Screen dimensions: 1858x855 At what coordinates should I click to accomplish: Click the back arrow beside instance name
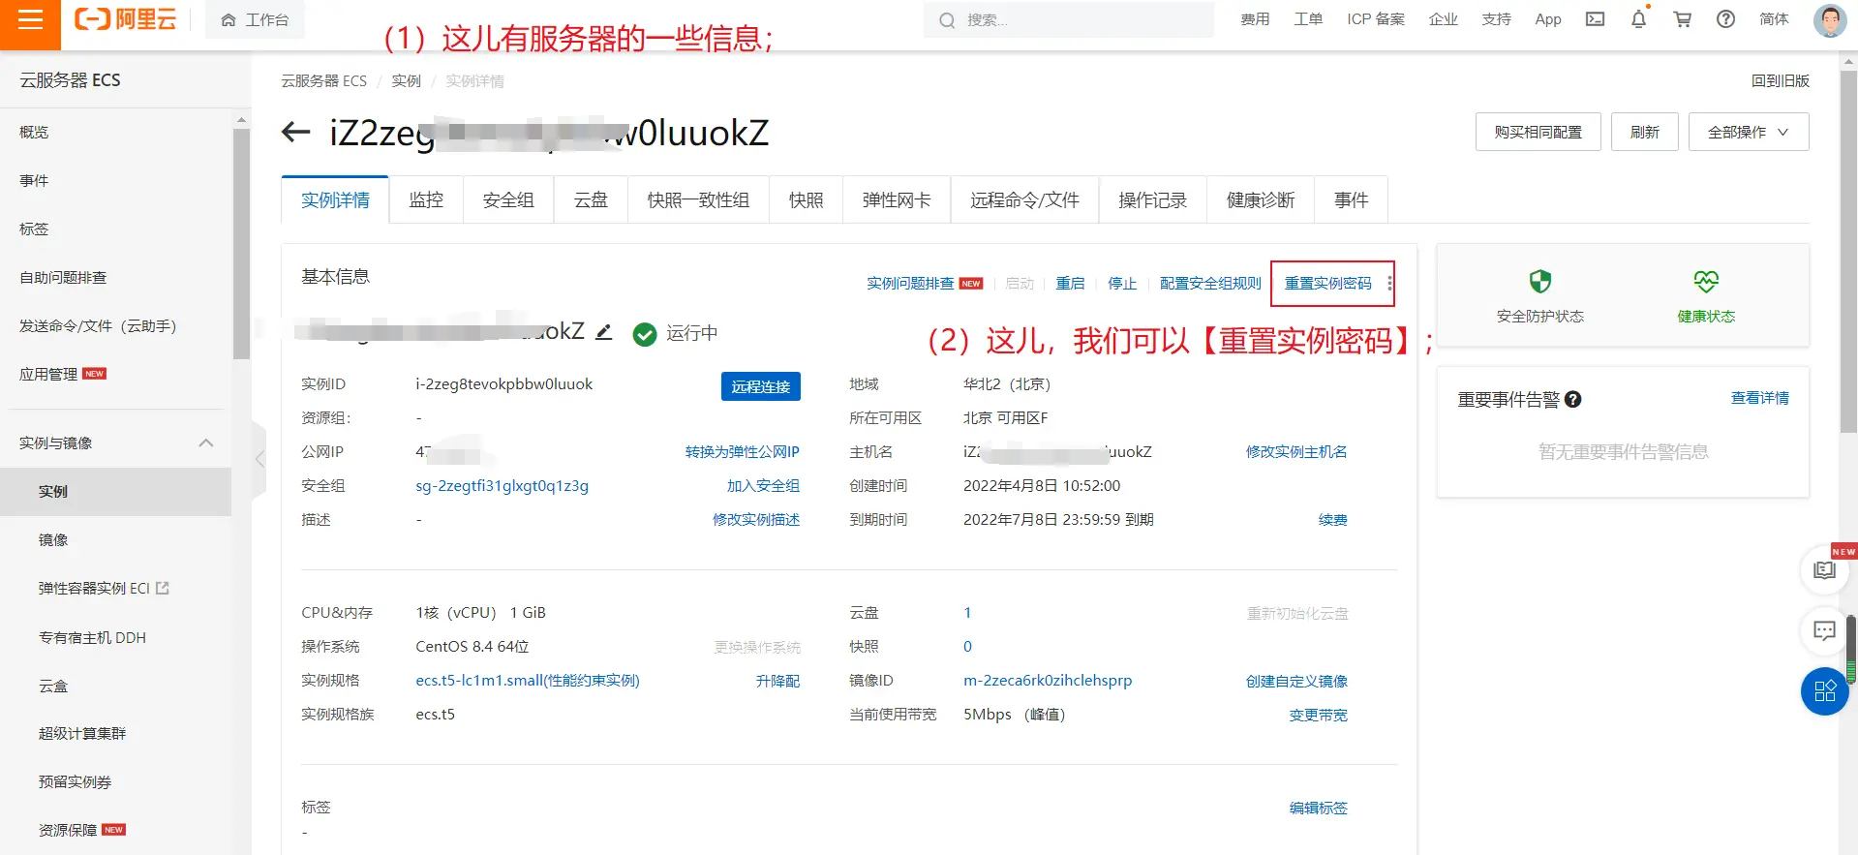(x=296, y=133)
